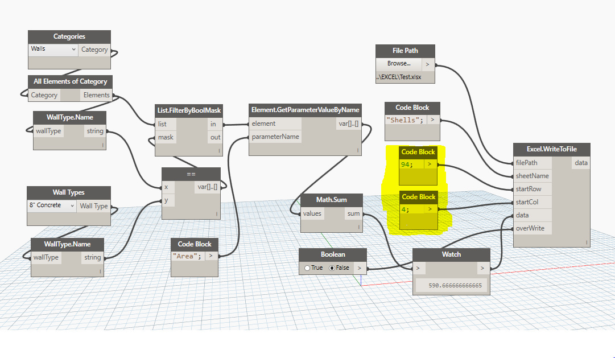Click the Category input port of All Elements
615x358 pixels.
click(44, 95)
